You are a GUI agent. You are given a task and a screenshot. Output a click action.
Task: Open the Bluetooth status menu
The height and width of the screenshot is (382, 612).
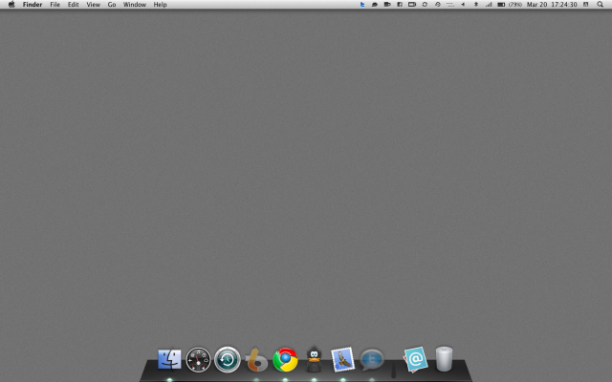click(x=476, y=4)
